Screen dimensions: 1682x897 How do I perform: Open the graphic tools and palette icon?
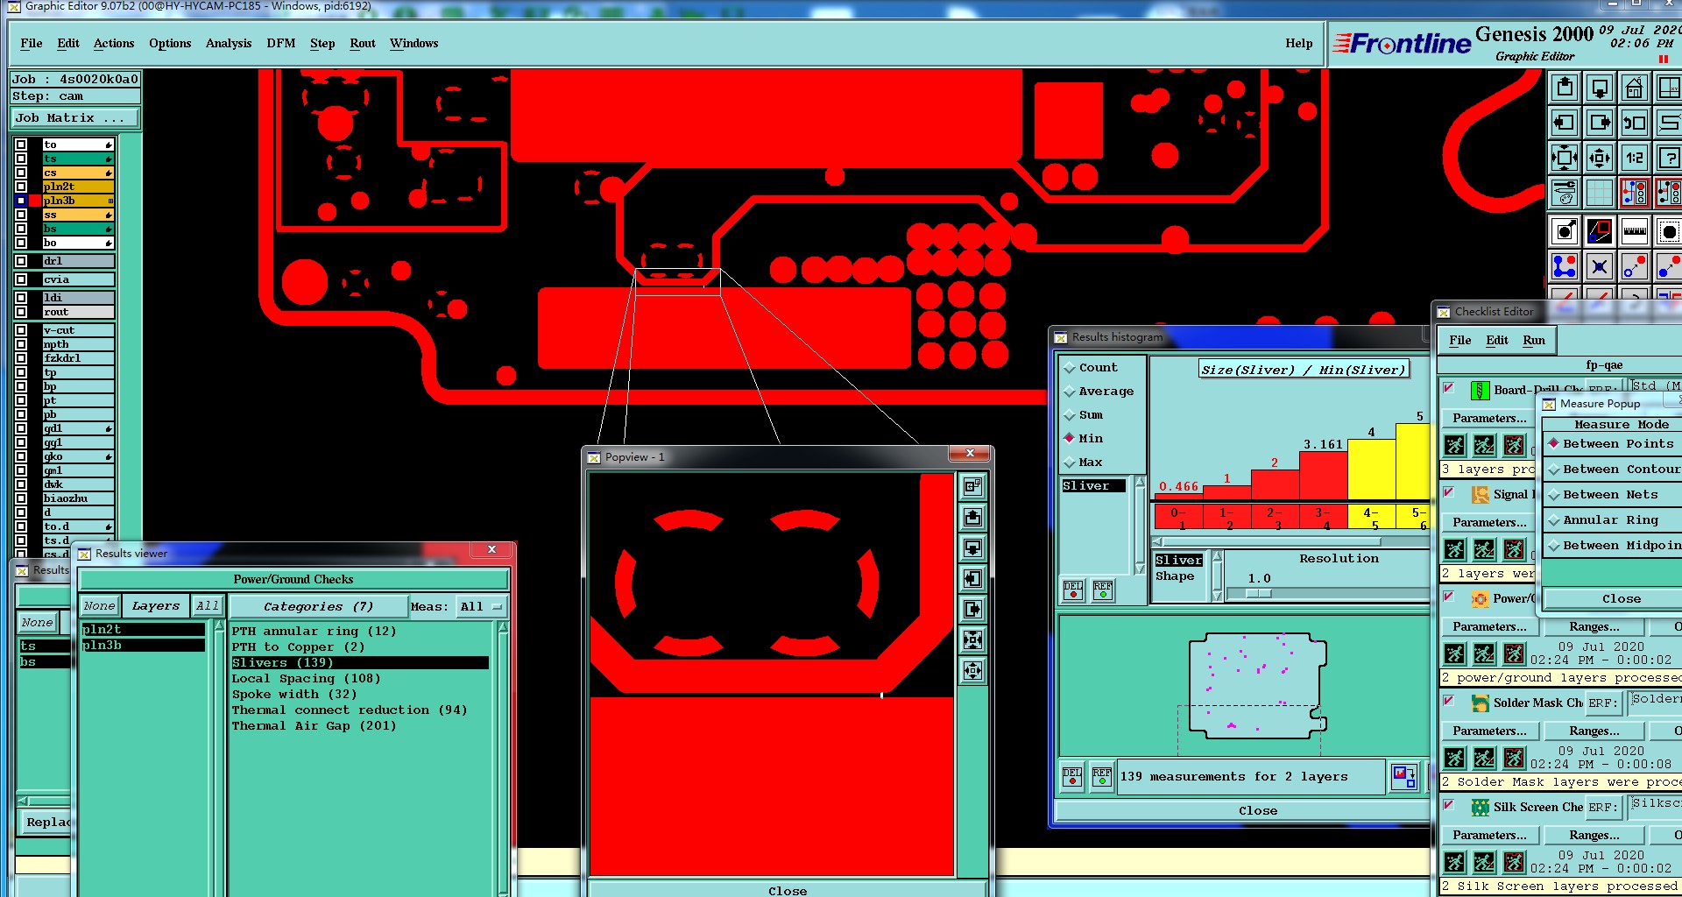[1565, 193]
